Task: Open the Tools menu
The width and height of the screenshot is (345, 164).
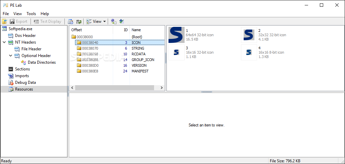Action: pyautogui.click(x=31, y=14)
